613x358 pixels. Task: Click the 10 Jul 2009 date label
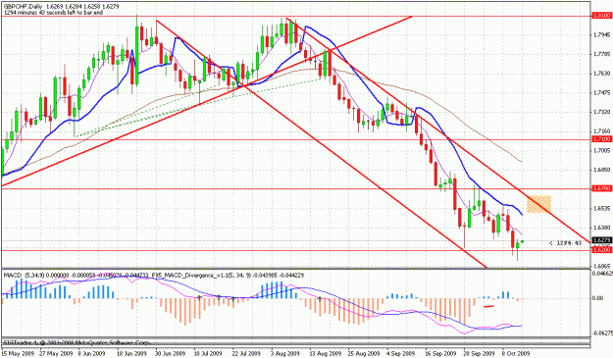click(208, 354)
